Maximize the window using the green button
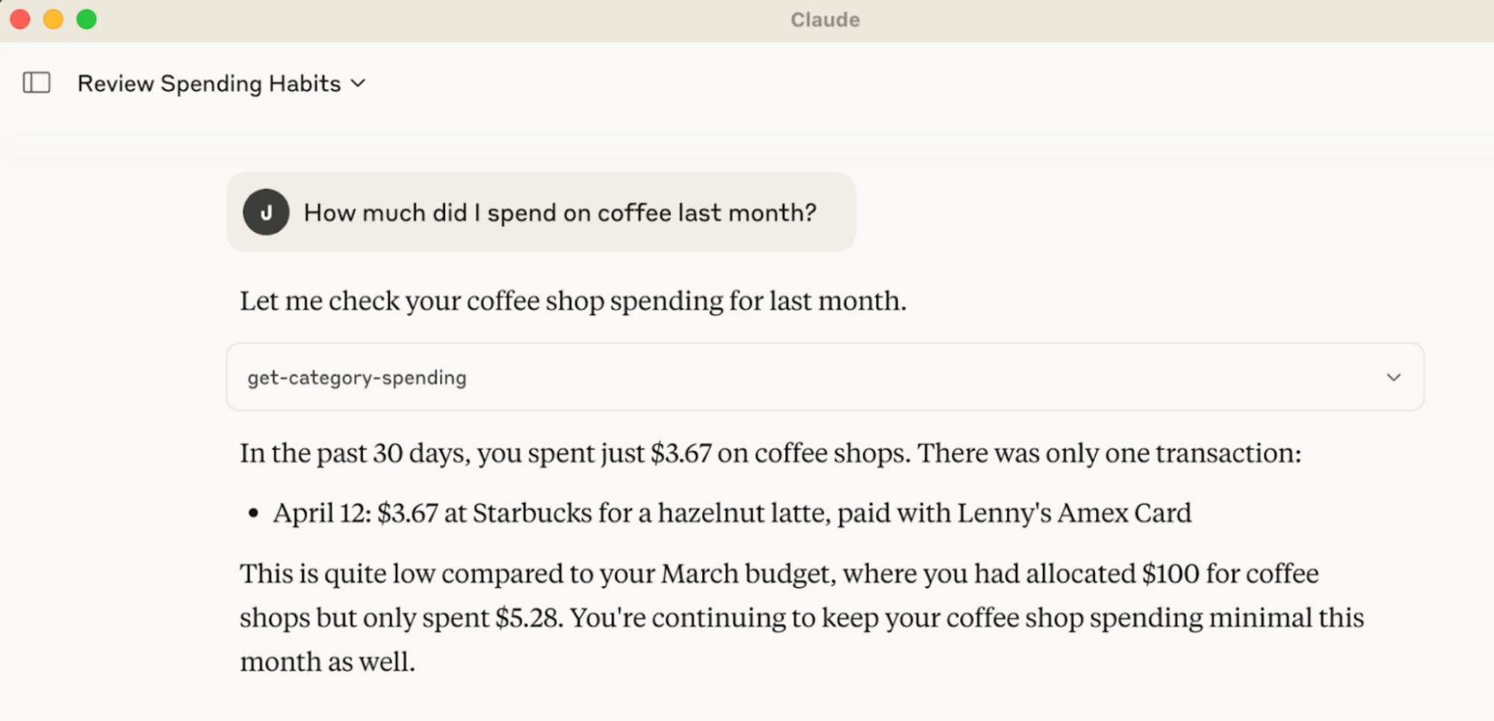1494x721 pixels. click(x=87, y=19)
